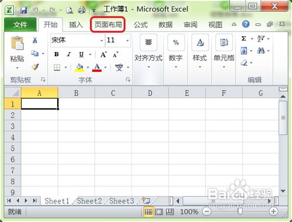Click the Excel logo in title bar

[9, 10]
